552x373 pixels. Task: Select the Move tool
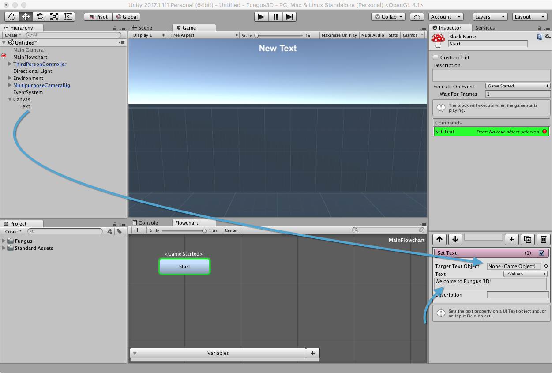(x=26, y=17)
